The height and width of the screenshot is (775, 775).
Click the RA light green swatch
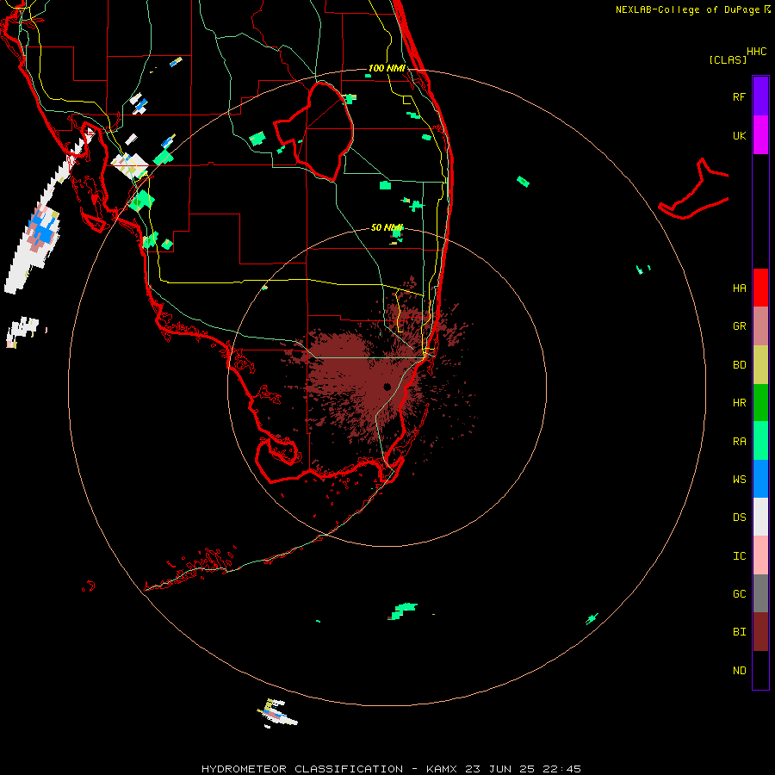pyautogui.click(x=760, y=441)
